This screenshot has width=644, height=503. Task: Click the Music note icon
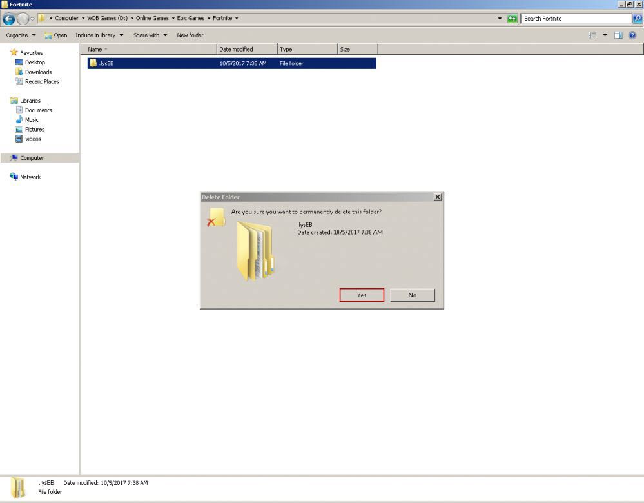coord(19,119)
